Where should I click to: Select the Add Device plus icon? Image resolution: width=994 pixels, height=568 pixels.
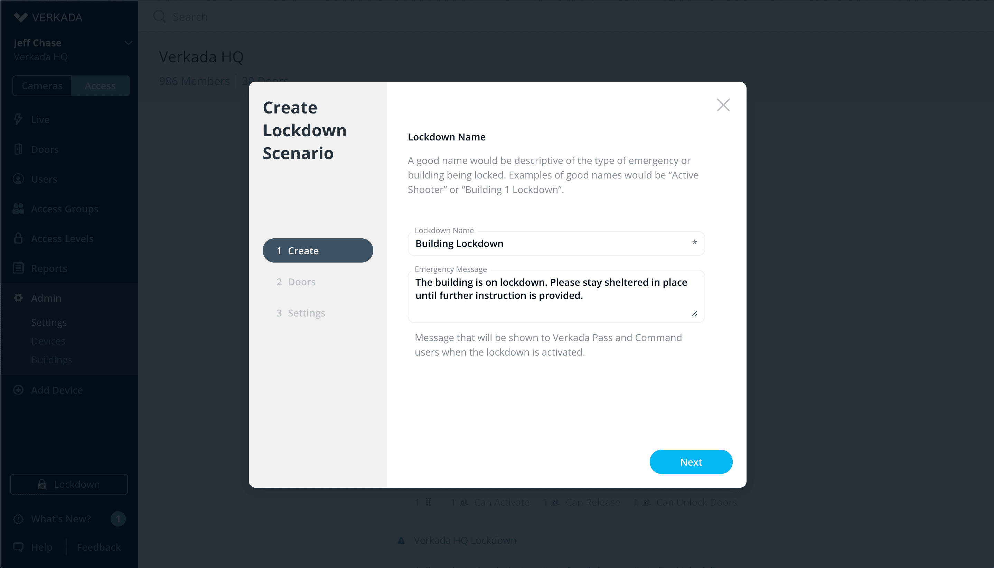click(18, 390)
